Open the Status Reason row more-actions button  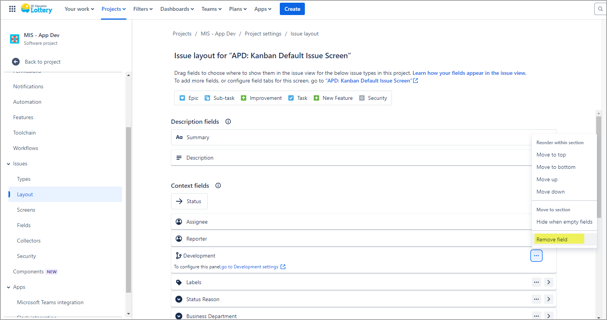[x=536, y=299]
